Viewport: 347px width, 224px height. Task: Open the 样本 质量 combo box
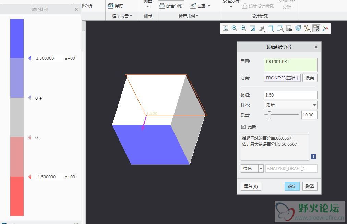pos(290,105)
